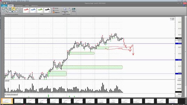Click the share output button with arrow icon

coord(74,10)
